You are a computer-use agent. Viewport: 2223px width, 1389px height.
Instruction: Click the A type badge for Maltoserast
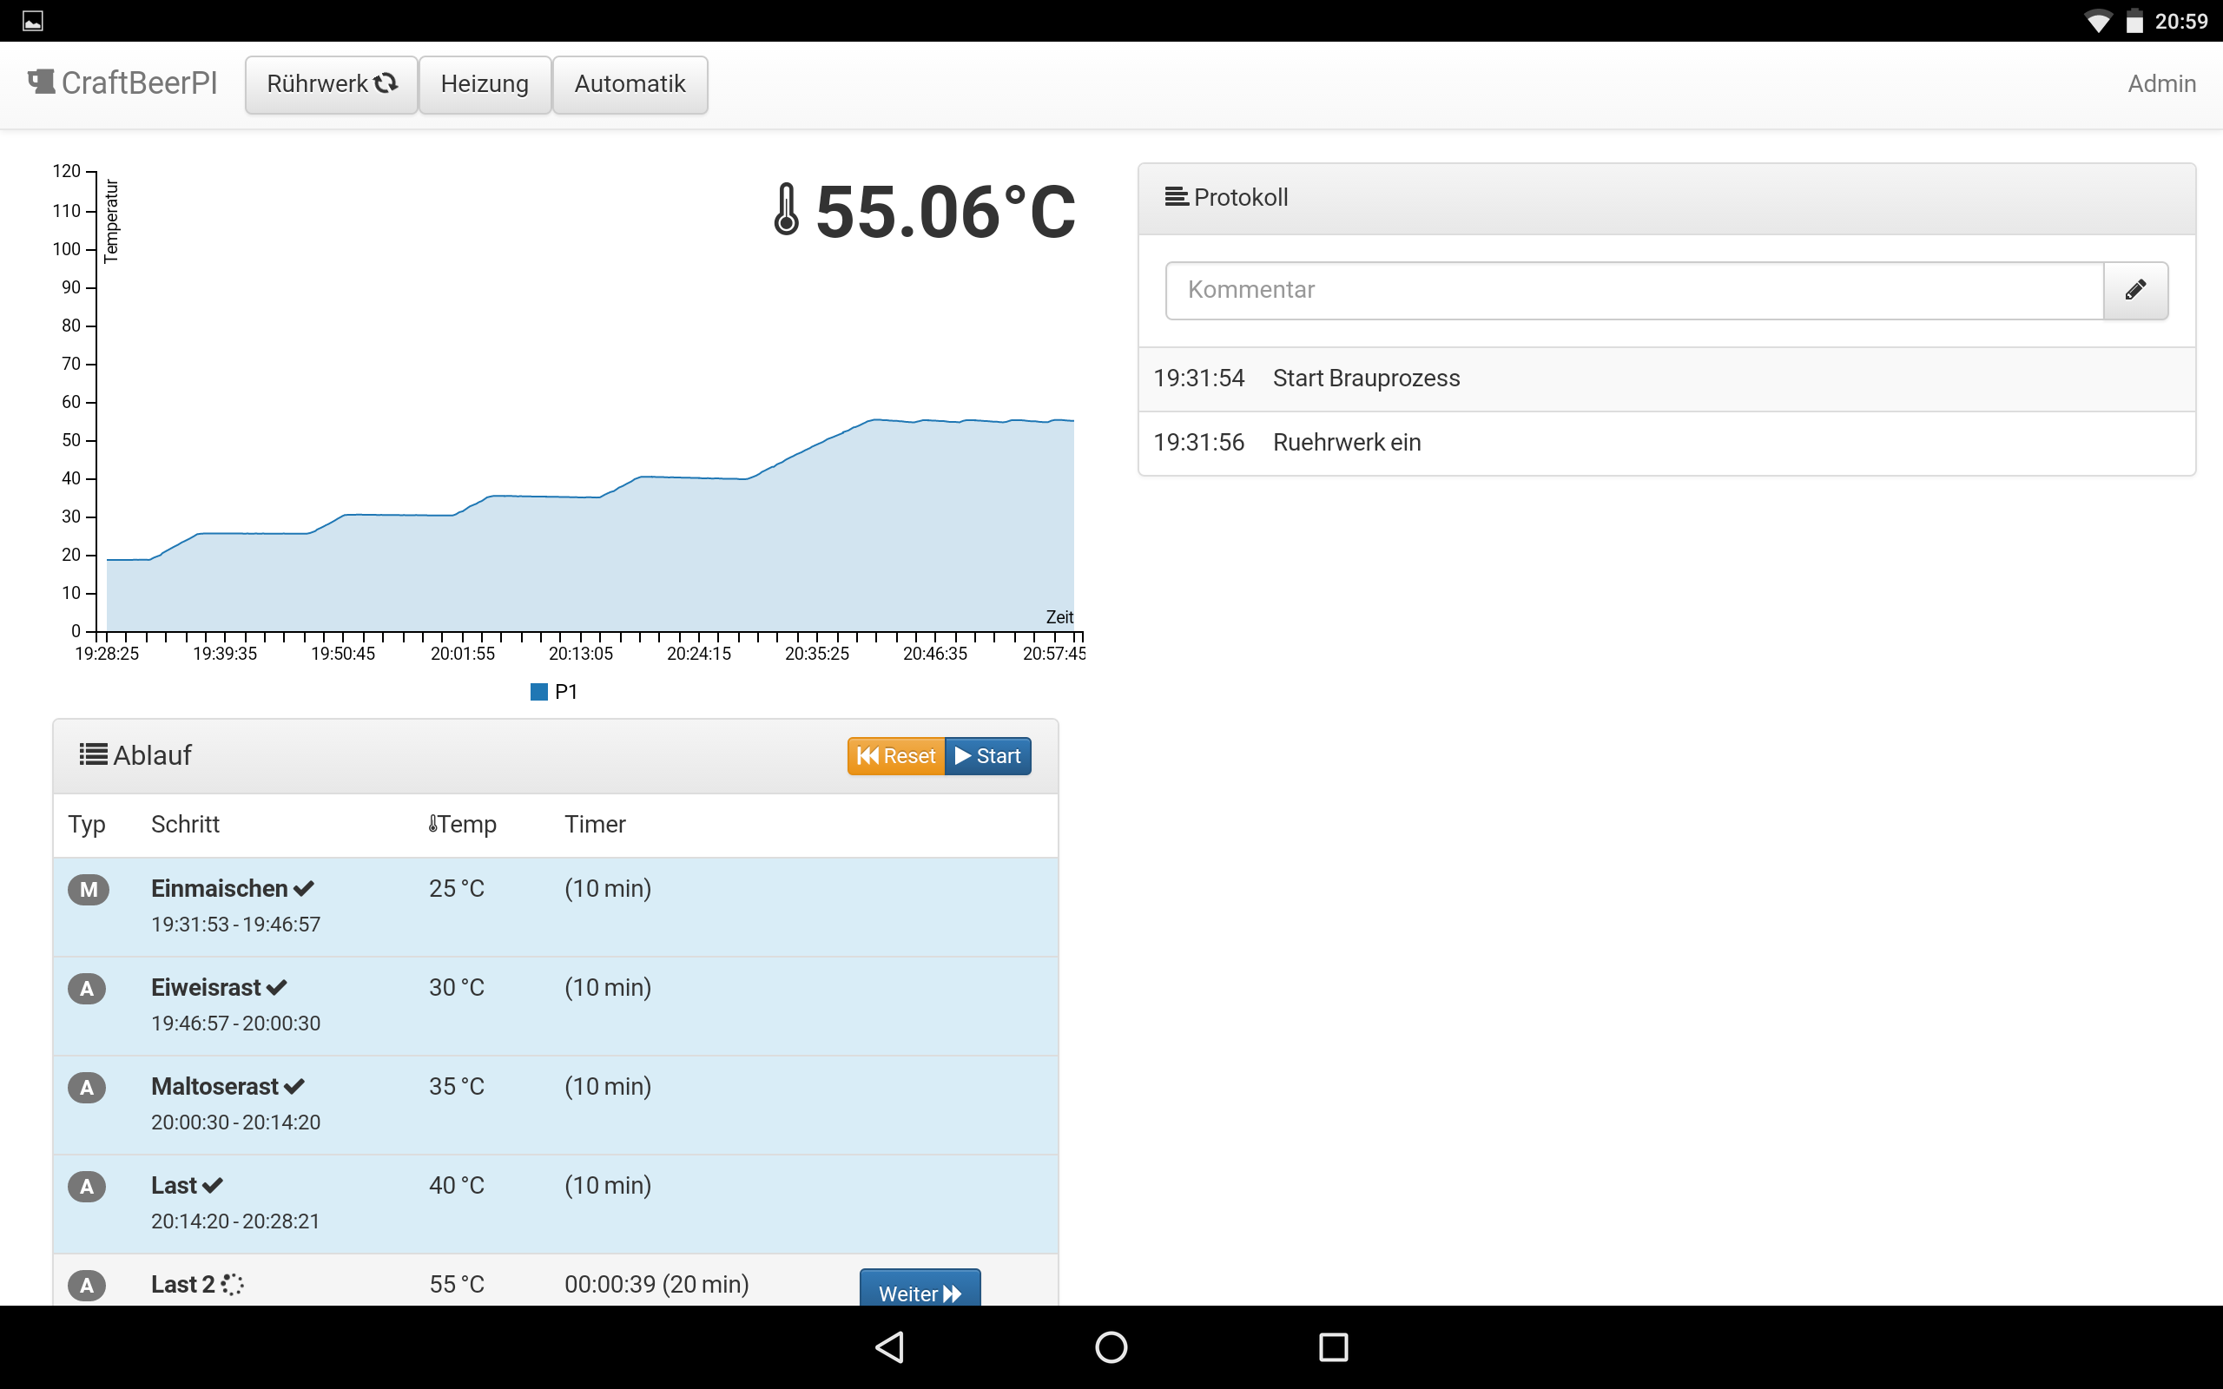click(x=87, y=1088)
